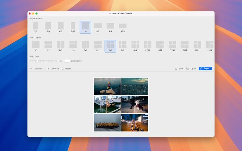Pick the 2x1 grid layout
The height and width of the screenshot is (151, 242).
coord(61,46)
